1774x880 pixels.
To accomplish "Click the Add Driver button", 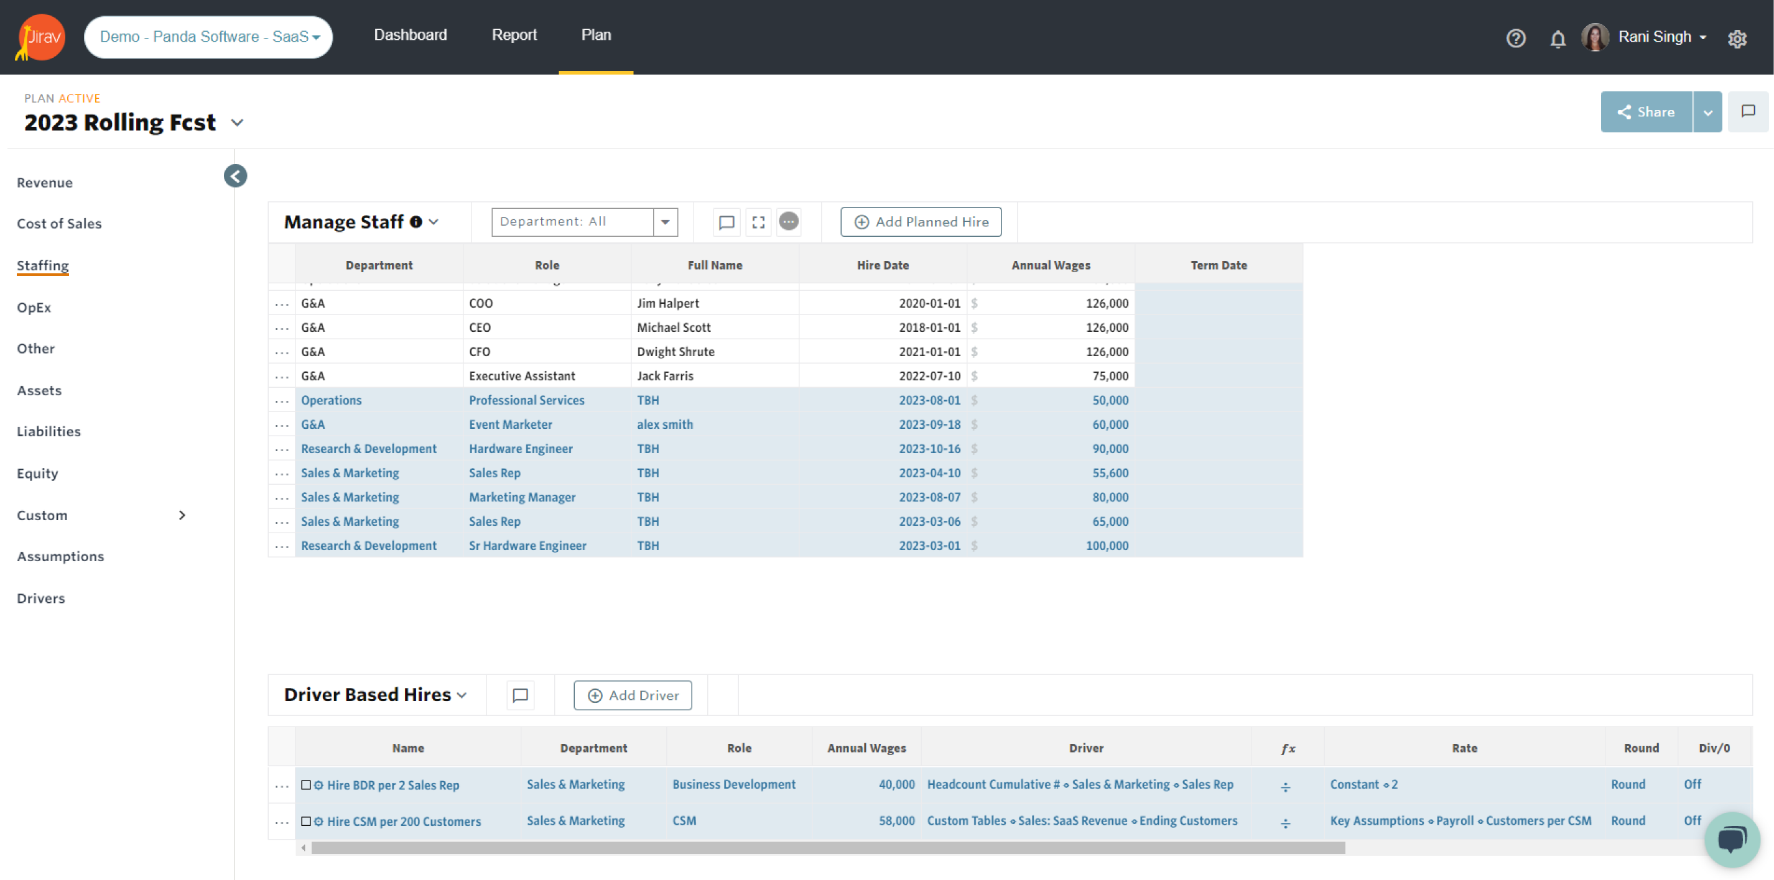I will [632, 695].
